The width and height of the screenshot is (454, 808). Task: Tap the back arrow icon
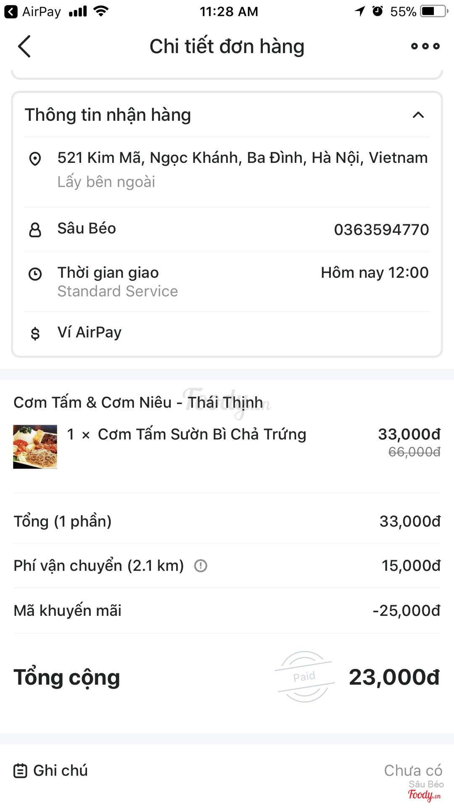24,46
